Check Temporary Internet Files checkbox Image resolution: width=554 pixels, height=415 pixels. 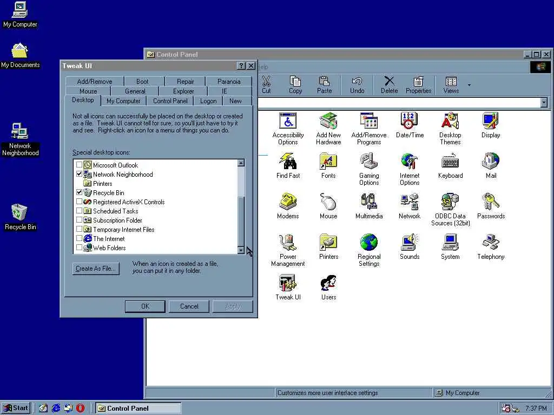point(79,229)
